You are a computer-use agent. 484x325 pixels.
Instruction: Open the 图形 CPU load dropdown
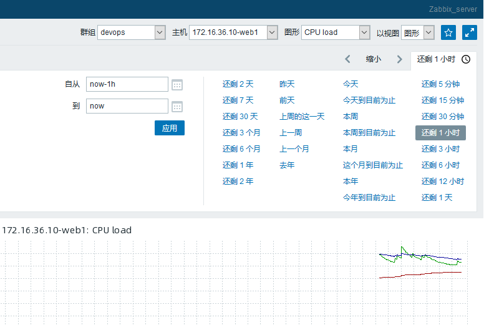click(336, 32)
